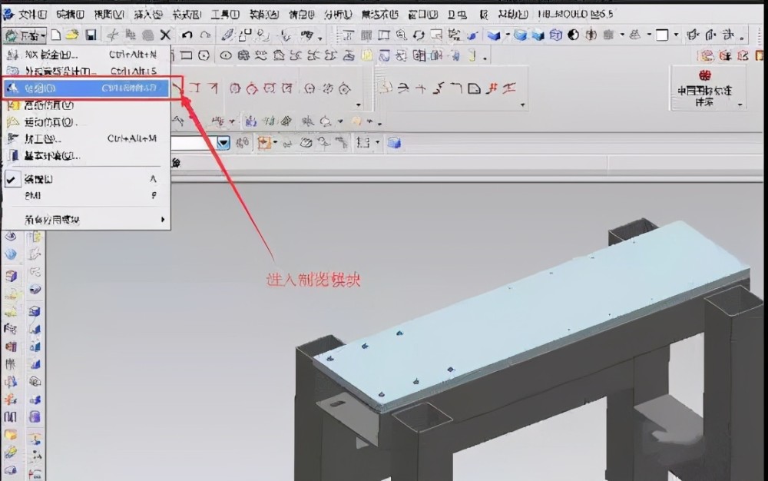The height and width of the screenshot is (481, 768).
Task: Choose 高级仿真 from the Start menu
Action: pos(86,104)
